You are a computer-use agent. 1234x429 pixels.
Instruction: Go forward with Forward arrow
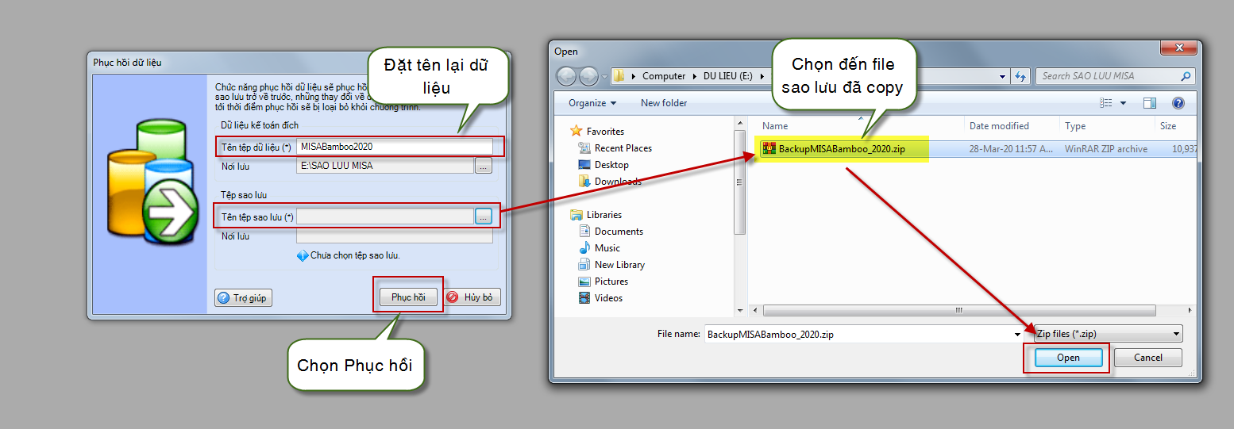(x=588, y=76)
